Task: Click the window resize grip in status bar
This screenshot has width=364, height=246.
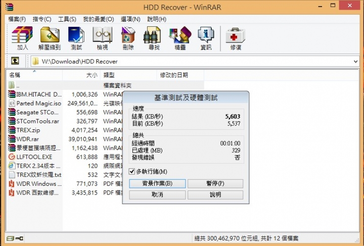Action: pos(357,240)
